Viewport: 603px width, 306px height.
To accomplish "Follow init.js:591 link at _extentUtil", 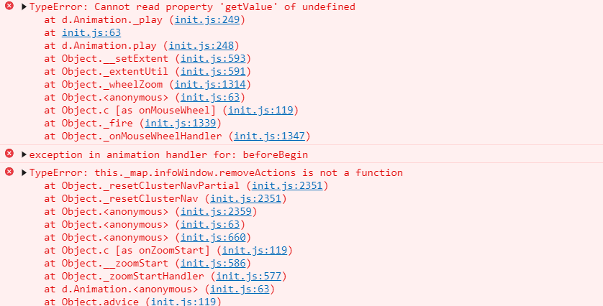I will coord(213,71).
